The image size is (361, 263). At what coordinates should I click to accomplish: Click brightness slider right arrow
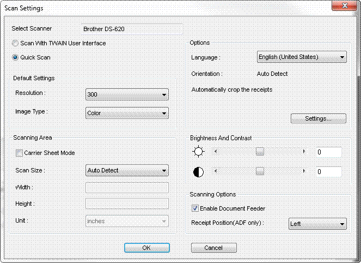tap(304, 151)
